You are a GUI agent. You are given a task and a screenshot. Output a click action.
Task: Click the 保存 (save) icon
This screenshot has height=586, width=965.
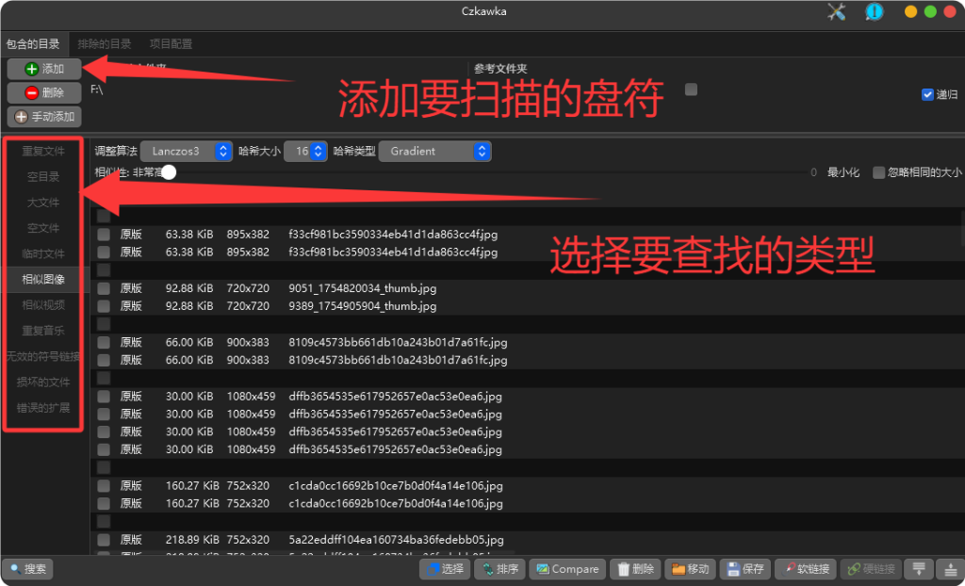coord(747,568)
